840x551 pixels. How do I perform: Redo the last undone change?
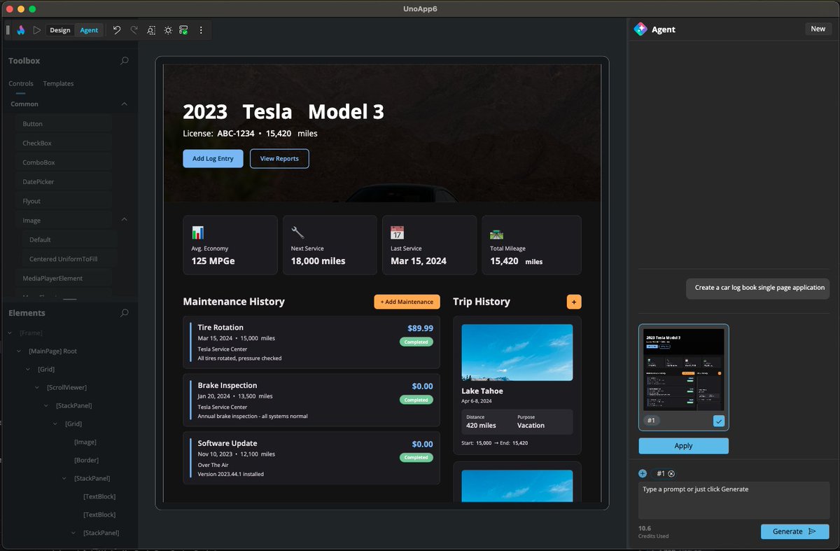click(134, 30)
